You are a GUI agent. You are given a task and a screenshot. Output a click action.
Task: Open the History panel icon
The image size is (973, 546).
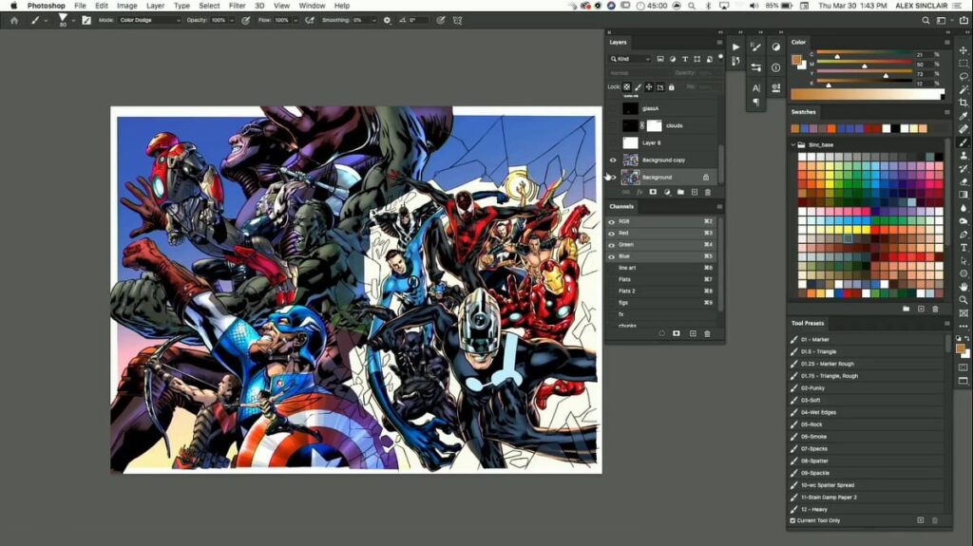[735, 61]
